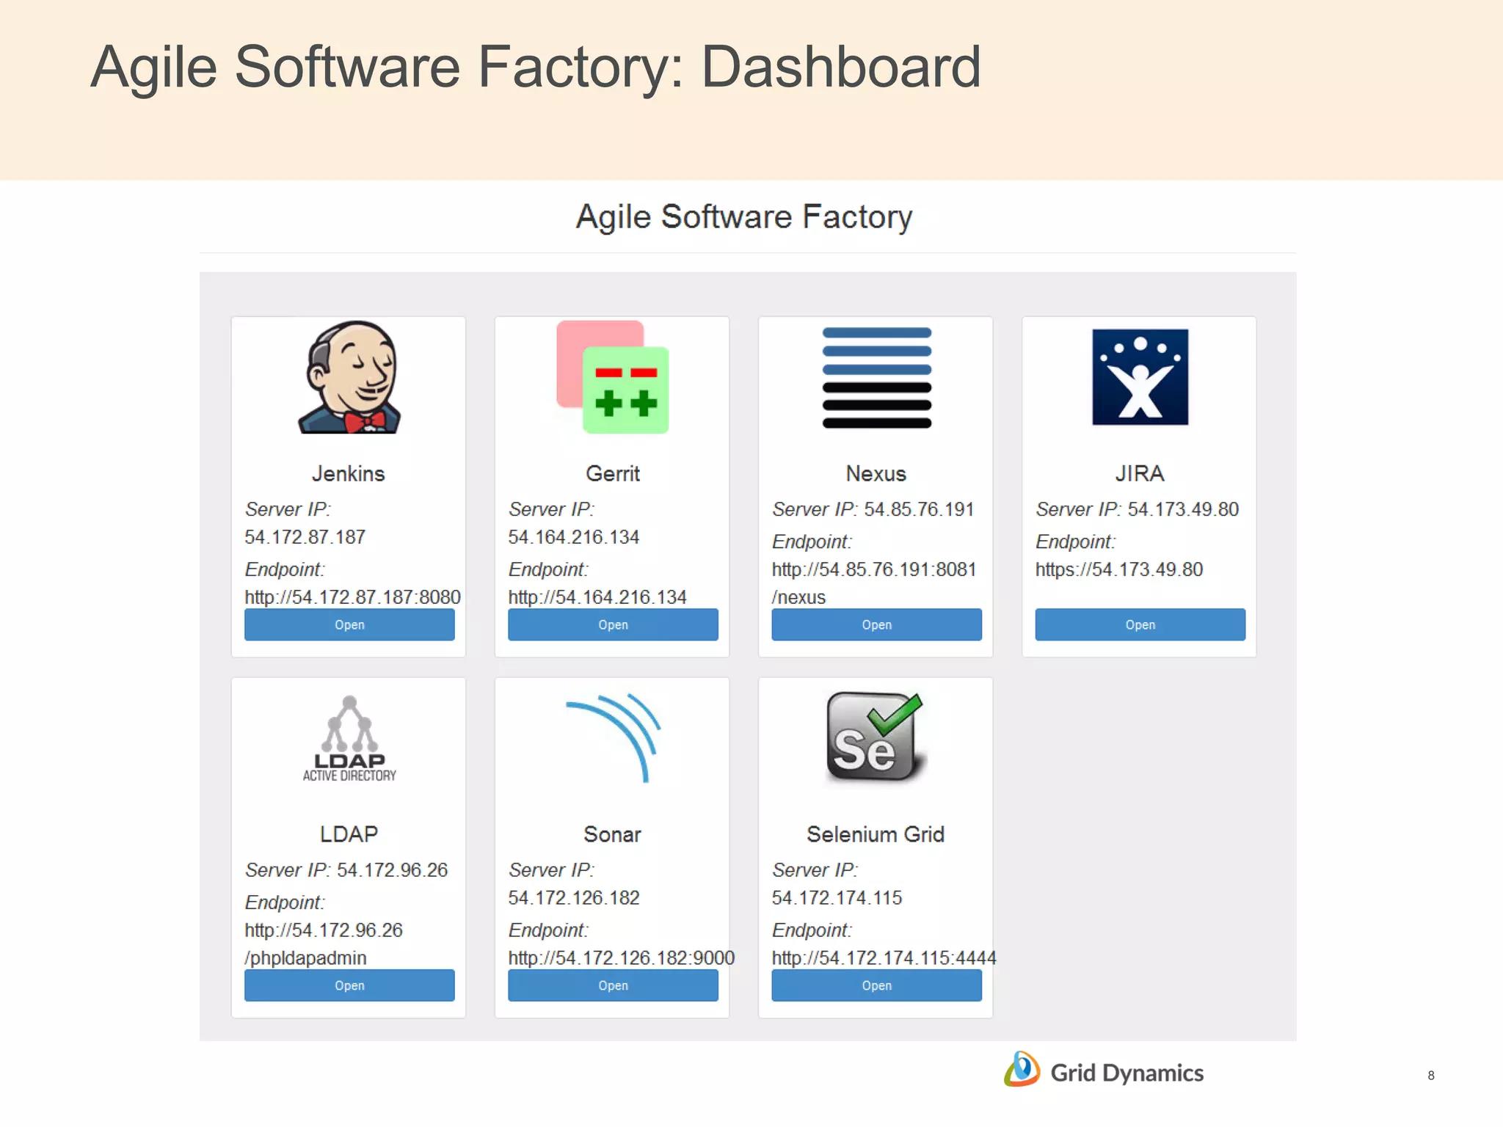This screenshot has height=1127, width=1503.
Task: Select the Jenkins card title
Action: 349,474
